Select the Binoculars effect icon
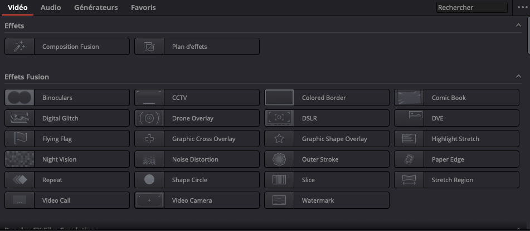This screenshot has height=231, width=530. click(20, 98)
